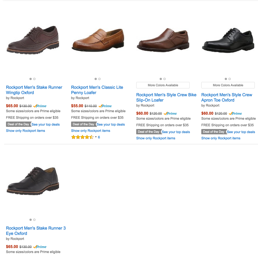Image resolution: width=258 pixels, height=254 pixels.
Task: Click Prime logo beside Style Crew Bike Loafer price
Action: [x=170, y=113]
